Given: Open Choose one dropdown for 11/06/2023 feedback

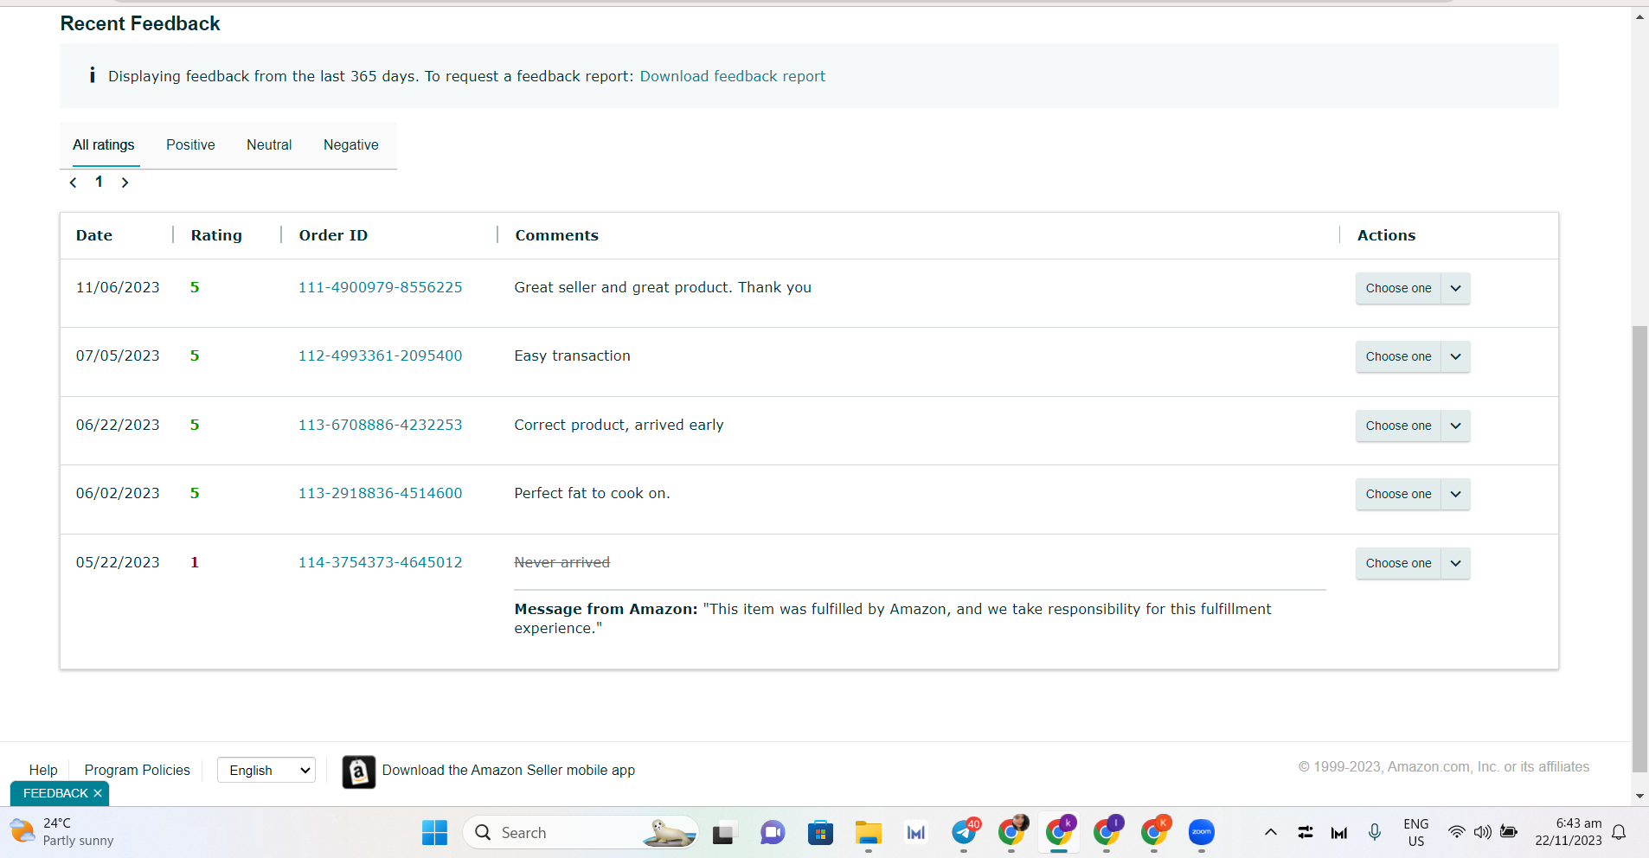Looking at the screenshot, I should pyautogui.click(x=1413, y=288).
